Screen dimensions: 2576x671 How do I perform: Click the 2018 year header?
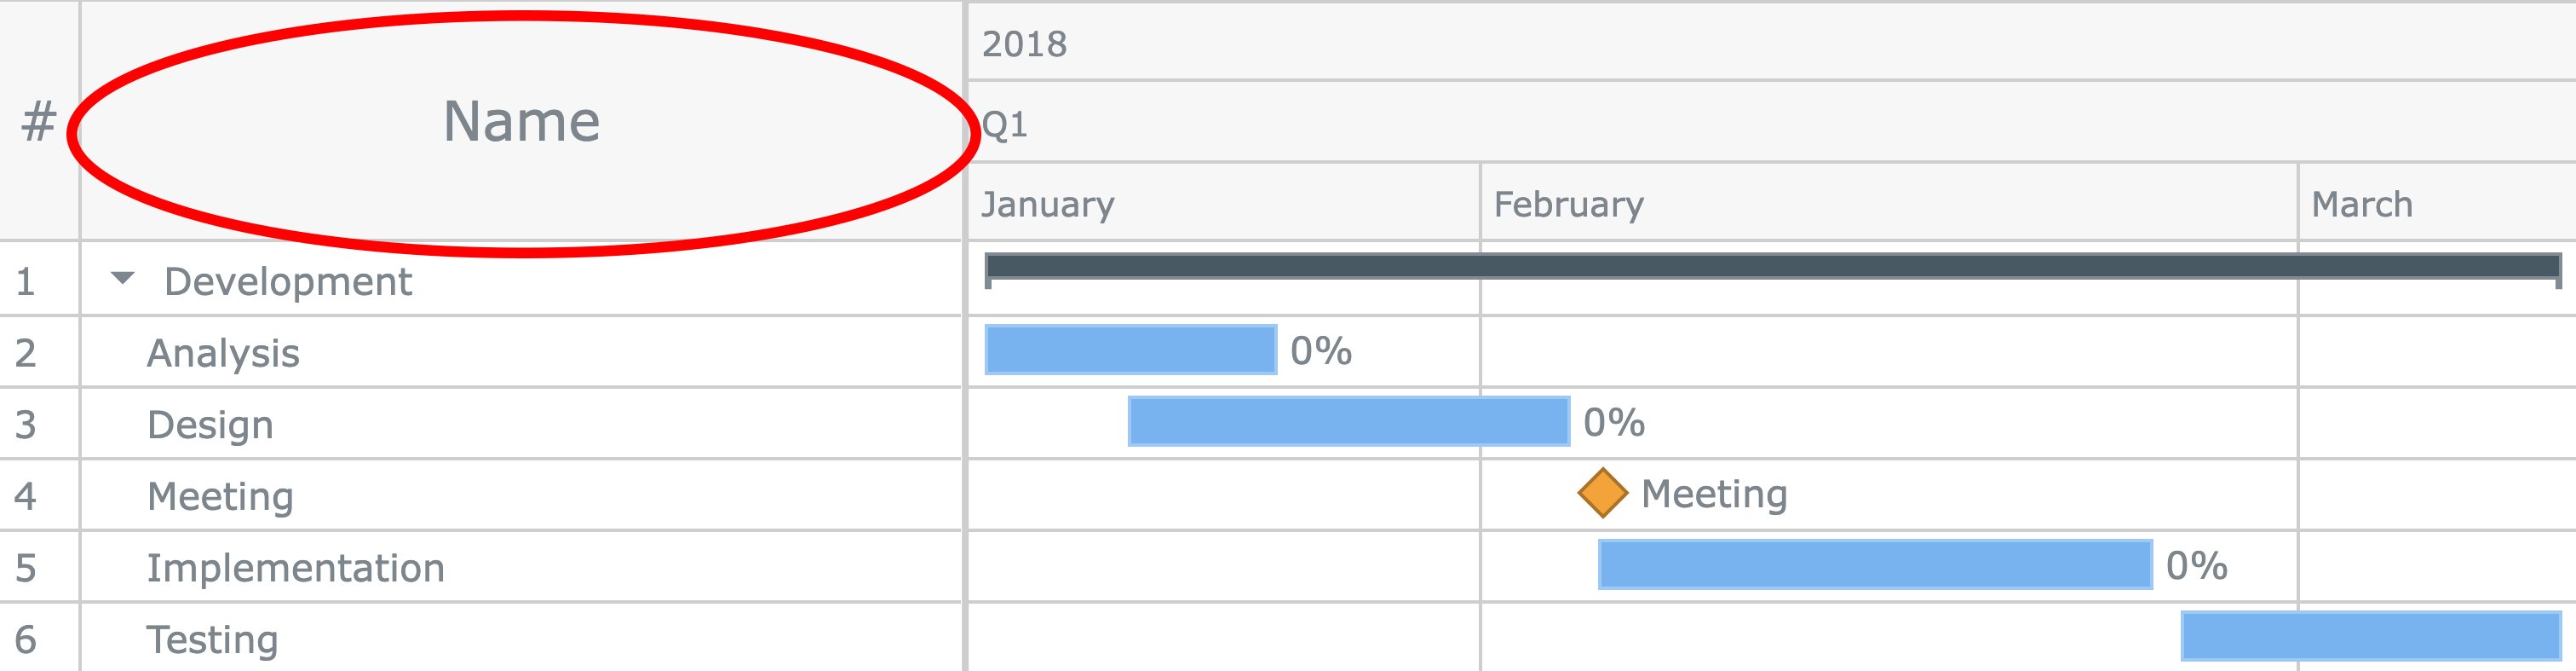point(1024,44)
